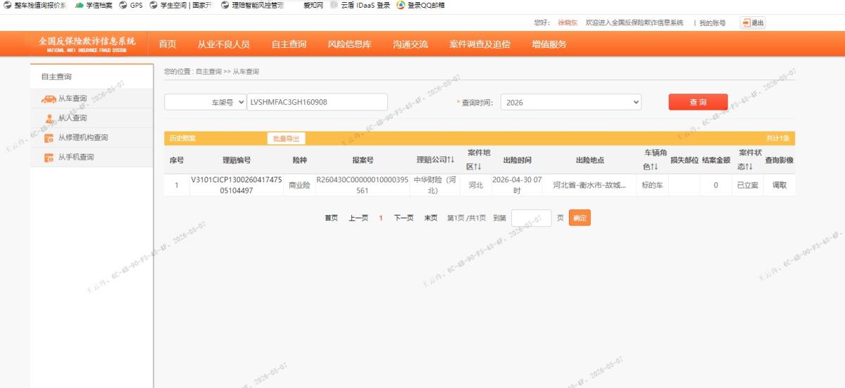
Task: Click the 河北省-衡水市-故城 location cell
Action: (589, 185)
